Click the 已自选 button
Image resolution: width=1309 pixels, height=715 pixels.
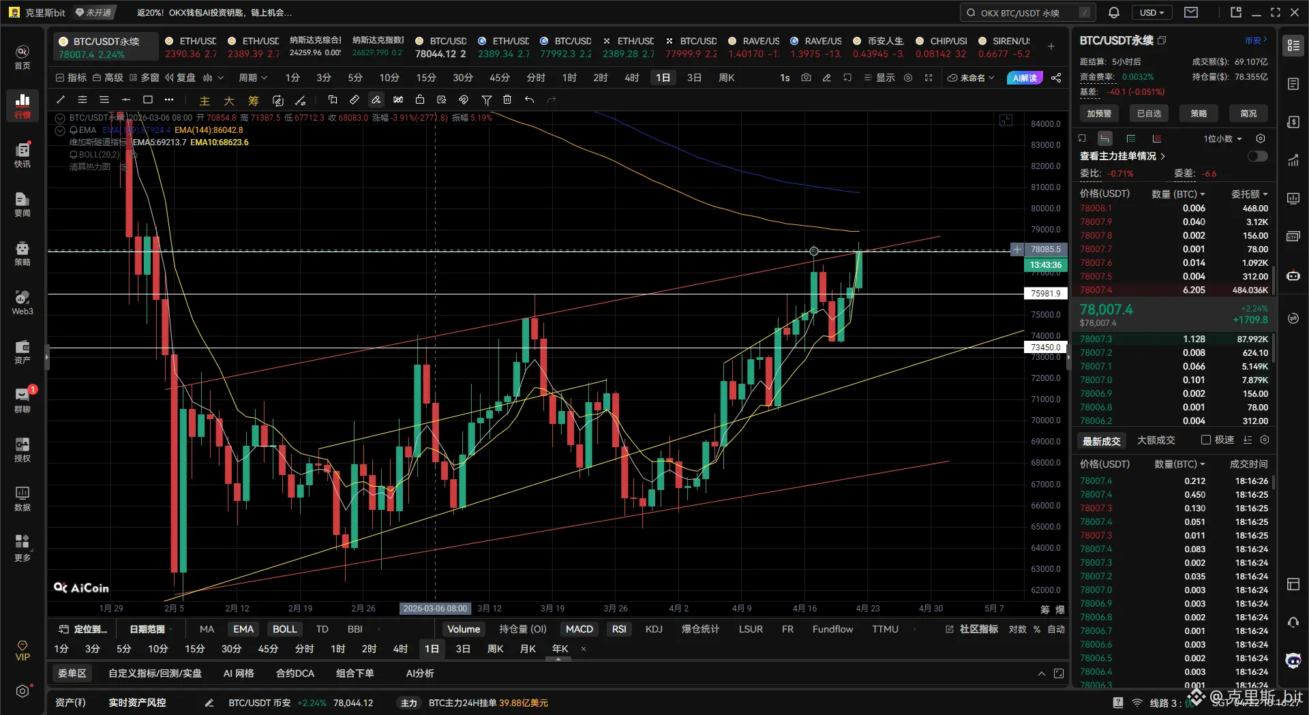[1149, 113]
